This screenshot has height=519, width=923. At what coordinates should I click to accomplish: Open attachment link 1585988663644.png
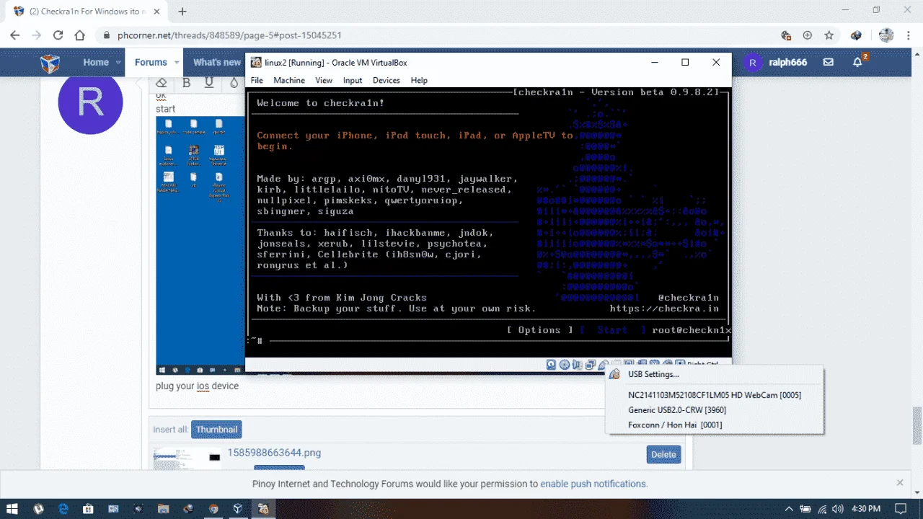point(274,453)
